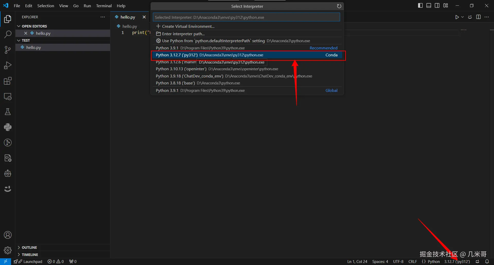Choose Create Virtual Environment option
The image size is (494, 265).
click(247, 26)
